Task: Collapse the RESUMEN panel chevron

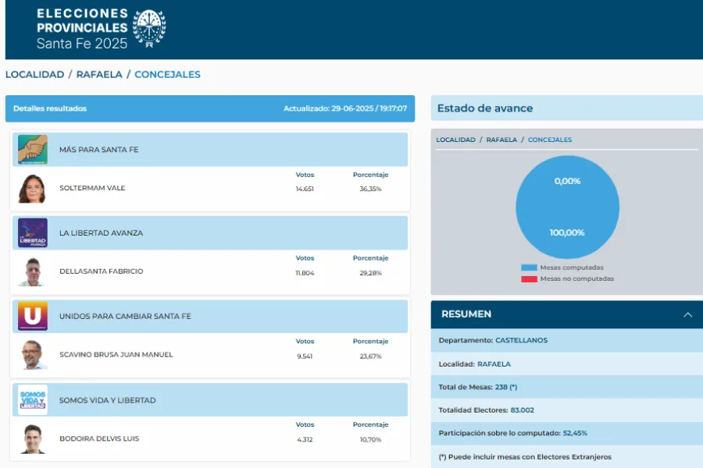Action: coord(687,314)
